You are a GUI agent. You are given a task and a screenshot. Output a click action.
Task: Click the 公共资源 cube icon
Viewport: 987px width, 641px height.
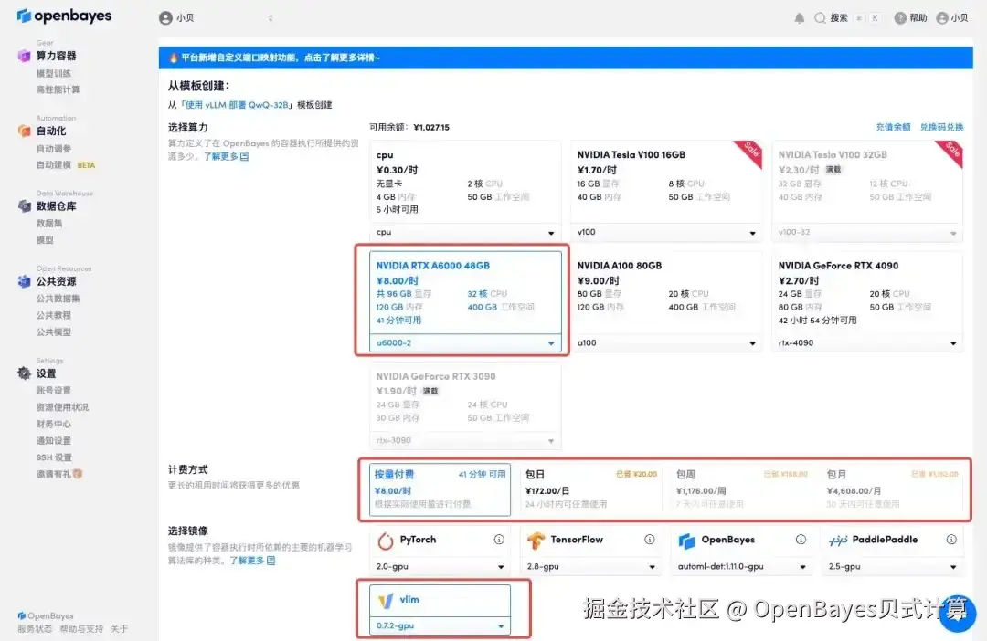tap(24, 281)
